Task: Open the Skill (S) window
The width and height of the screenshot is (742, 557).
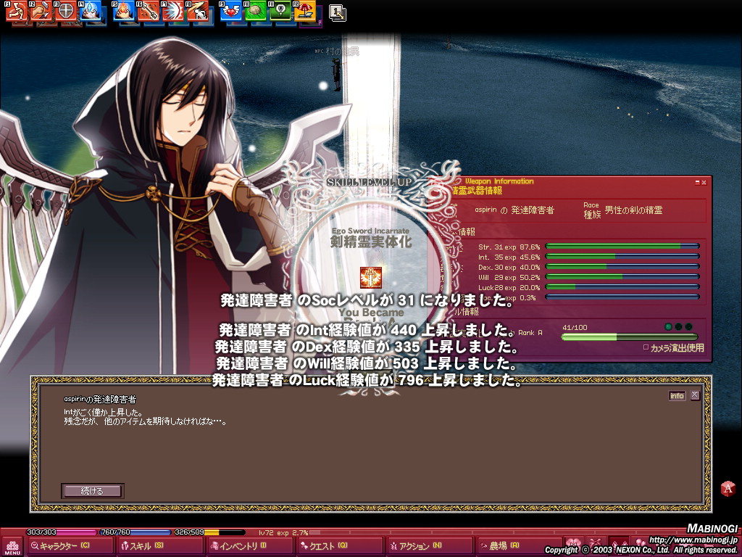Action: click(x=160, y=546)
